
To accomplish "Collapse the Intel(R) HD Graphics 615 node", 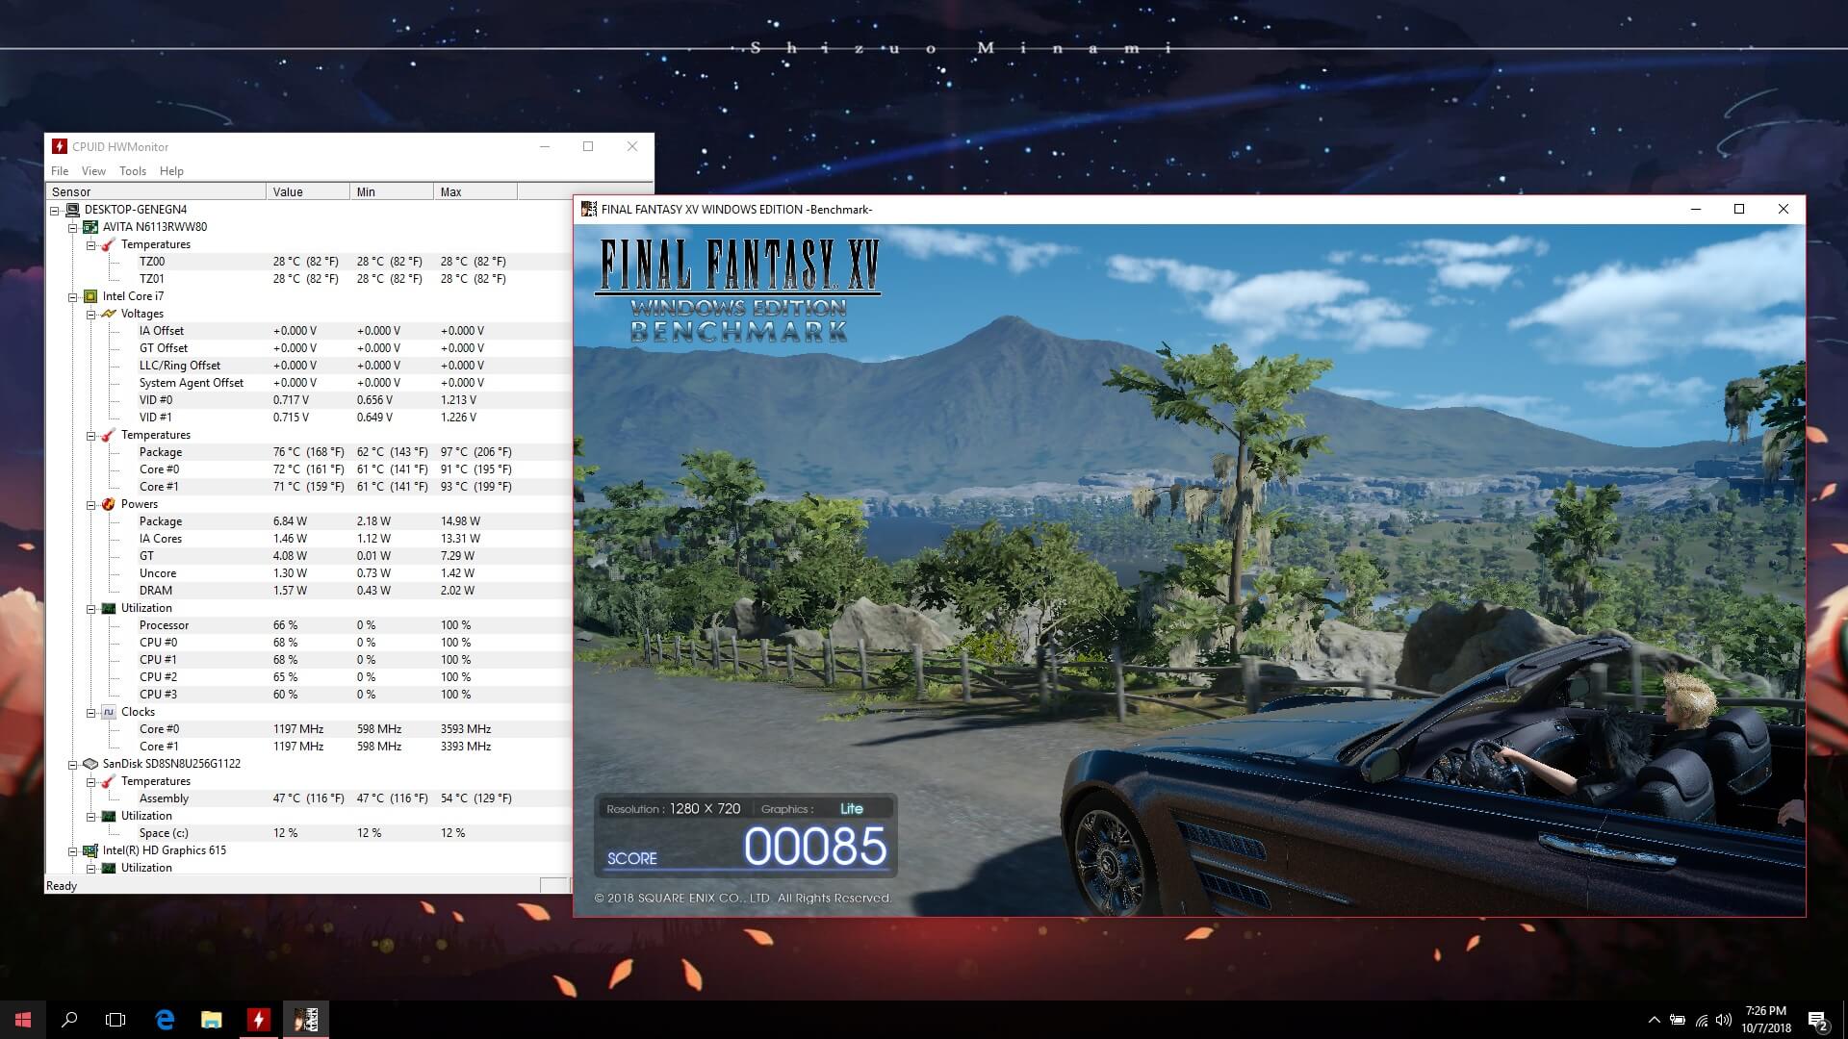I will (72, 850).
